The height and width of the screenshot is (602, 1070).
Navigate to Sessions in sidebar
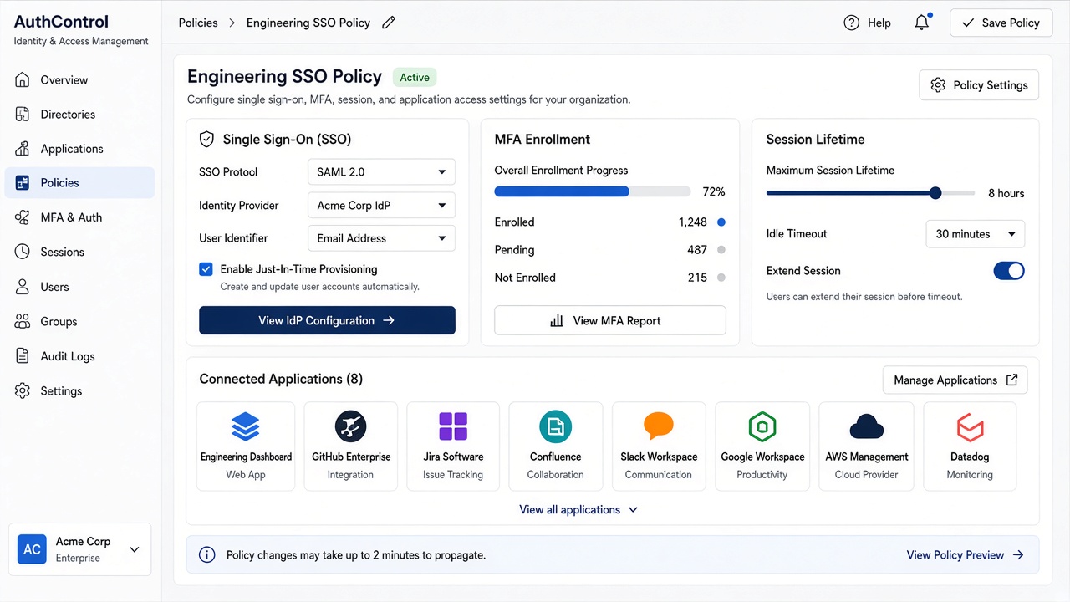(x=79, y=252)
